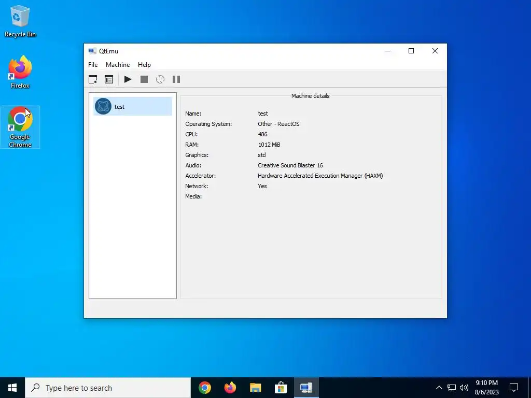The height and width of the screenshot is (398, 531).
Task: Open the Help menu
Action: coord(144,65)
